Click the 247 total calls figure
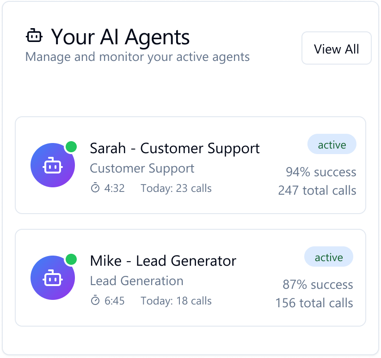The width and height of the screenshot is (381, 358). 317,191
